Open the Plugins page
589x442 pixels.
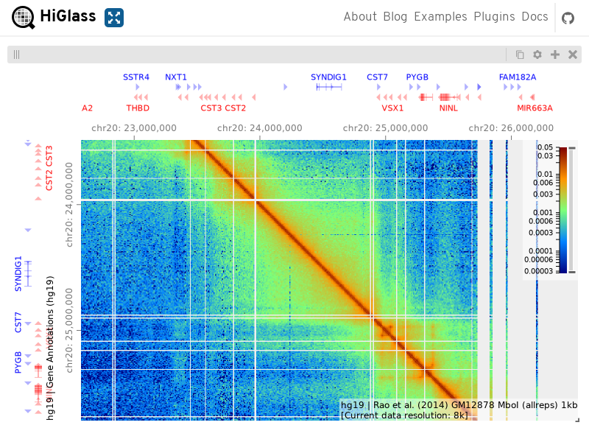[x=494, y=16]
